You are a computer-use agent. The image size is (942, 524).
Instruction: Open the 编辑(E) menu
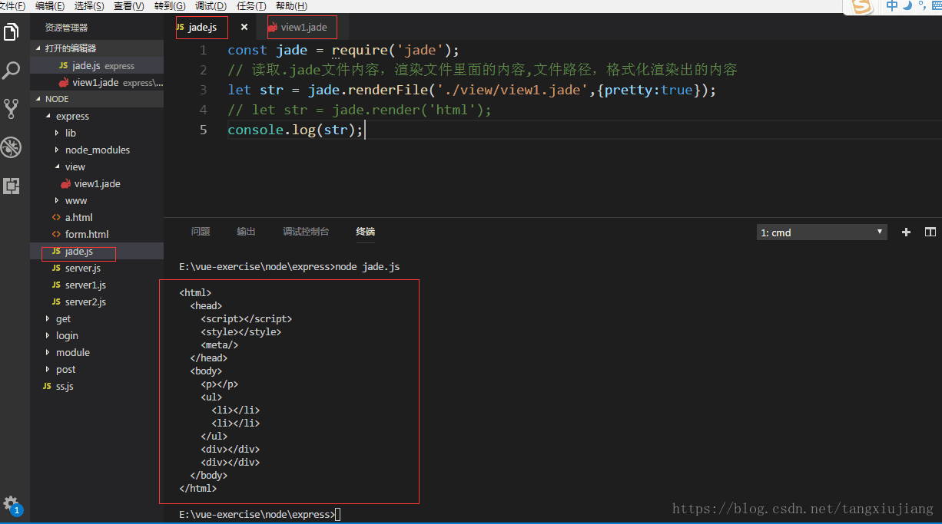pyautogui.click(x=50, y=5)
